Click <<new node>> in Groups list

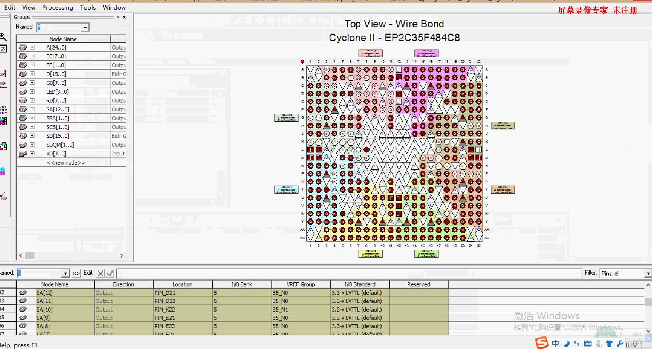pos(66,163)
